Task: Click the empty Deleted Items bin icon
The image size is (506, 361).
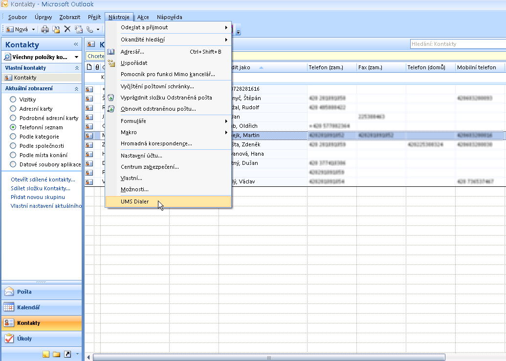Action: pos(111,98)
